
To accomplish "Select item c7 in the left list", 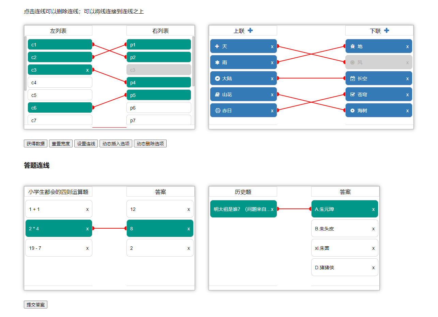I will click(x=60, y=120).
